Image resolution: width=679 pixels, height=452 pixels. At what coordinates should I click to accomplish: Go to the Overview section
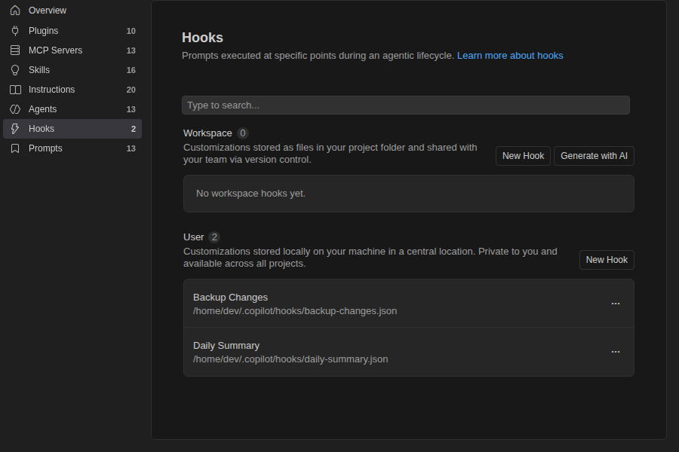click(72, 11)
